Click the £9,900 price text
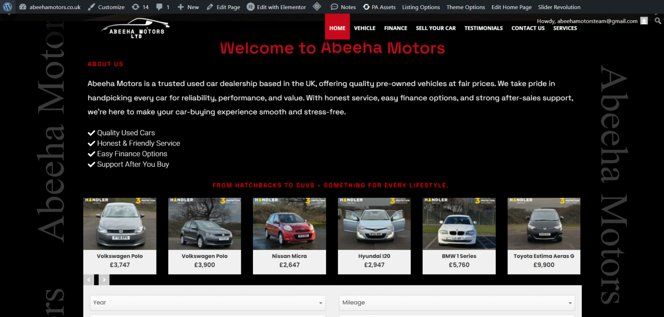Screen dimensions: 664x317 coord(544,265)
